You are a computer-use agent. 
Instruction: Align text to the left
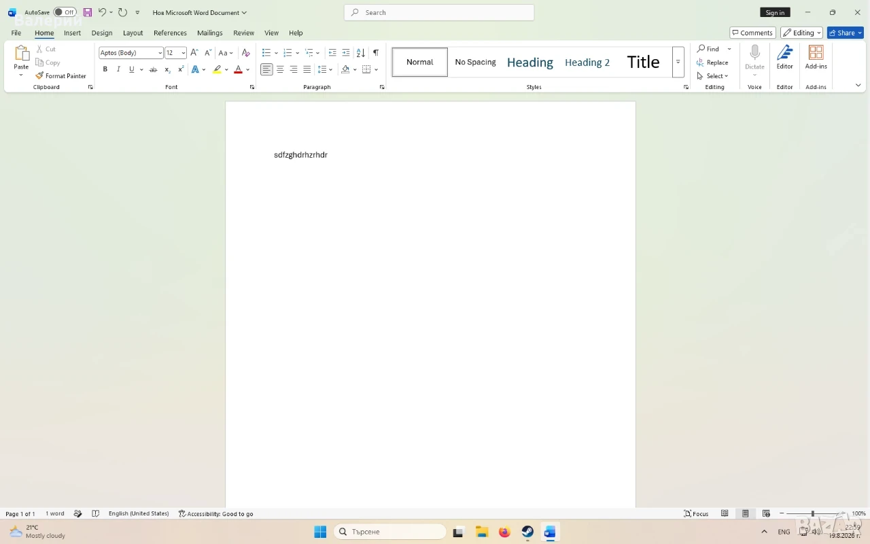(x=266, y=69)
